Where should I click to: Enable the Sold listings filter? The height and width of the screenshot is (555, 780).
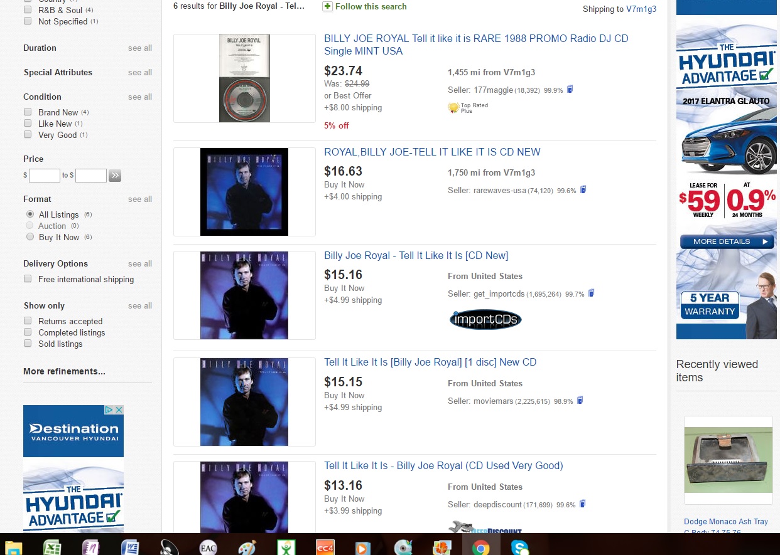[x=28, y=344]
